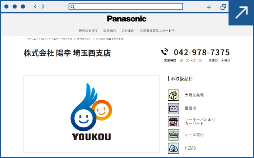This screenshot has height=158, width=254.
Task: Click the diagonal arrow open-link icon
Action: point(242,12)
